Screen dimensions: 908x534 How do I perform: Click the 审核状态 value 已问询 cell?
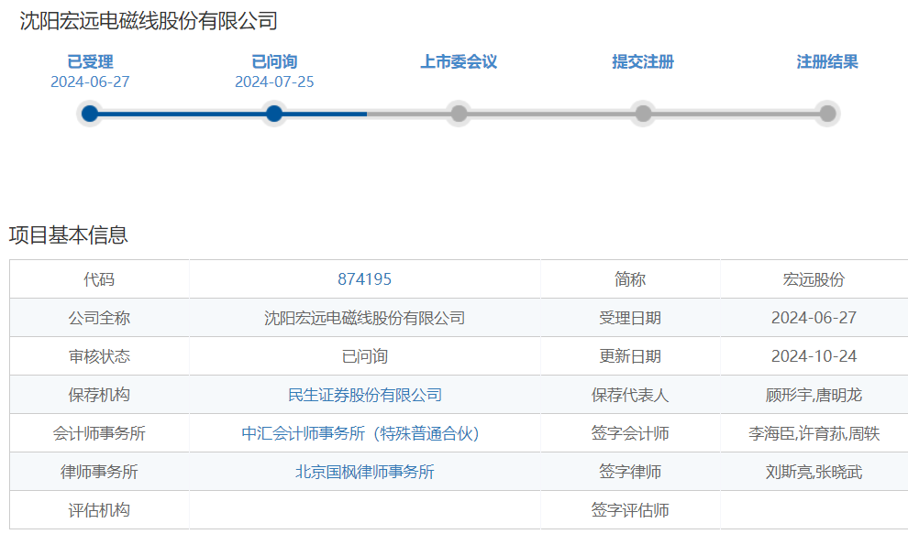pyautogui.click(x=365, y=356)
